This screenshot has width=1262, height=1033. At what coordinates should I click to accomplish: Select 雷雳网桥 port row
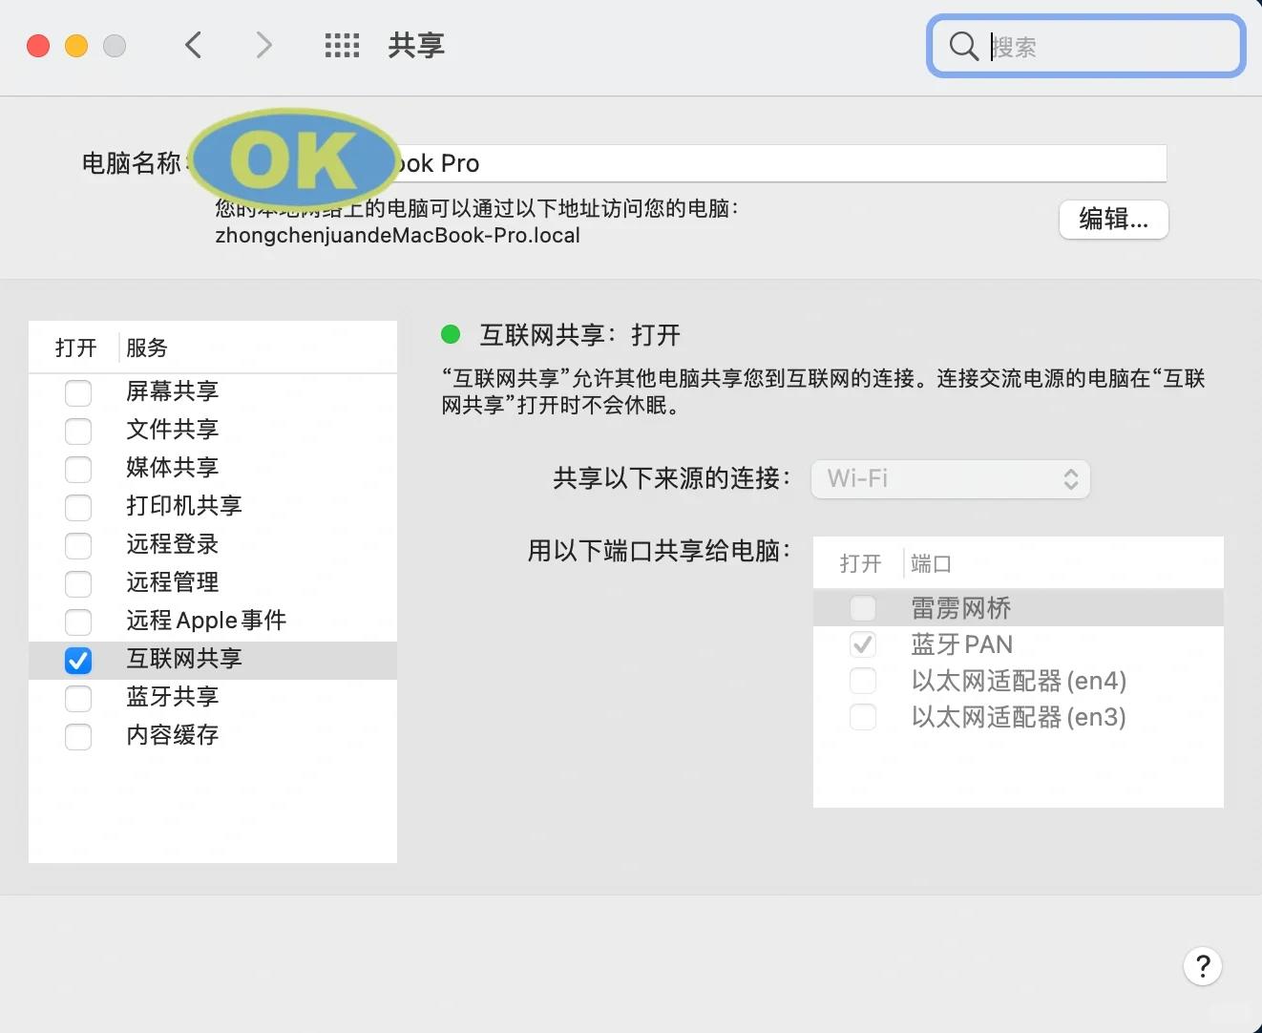(1019, 608)
